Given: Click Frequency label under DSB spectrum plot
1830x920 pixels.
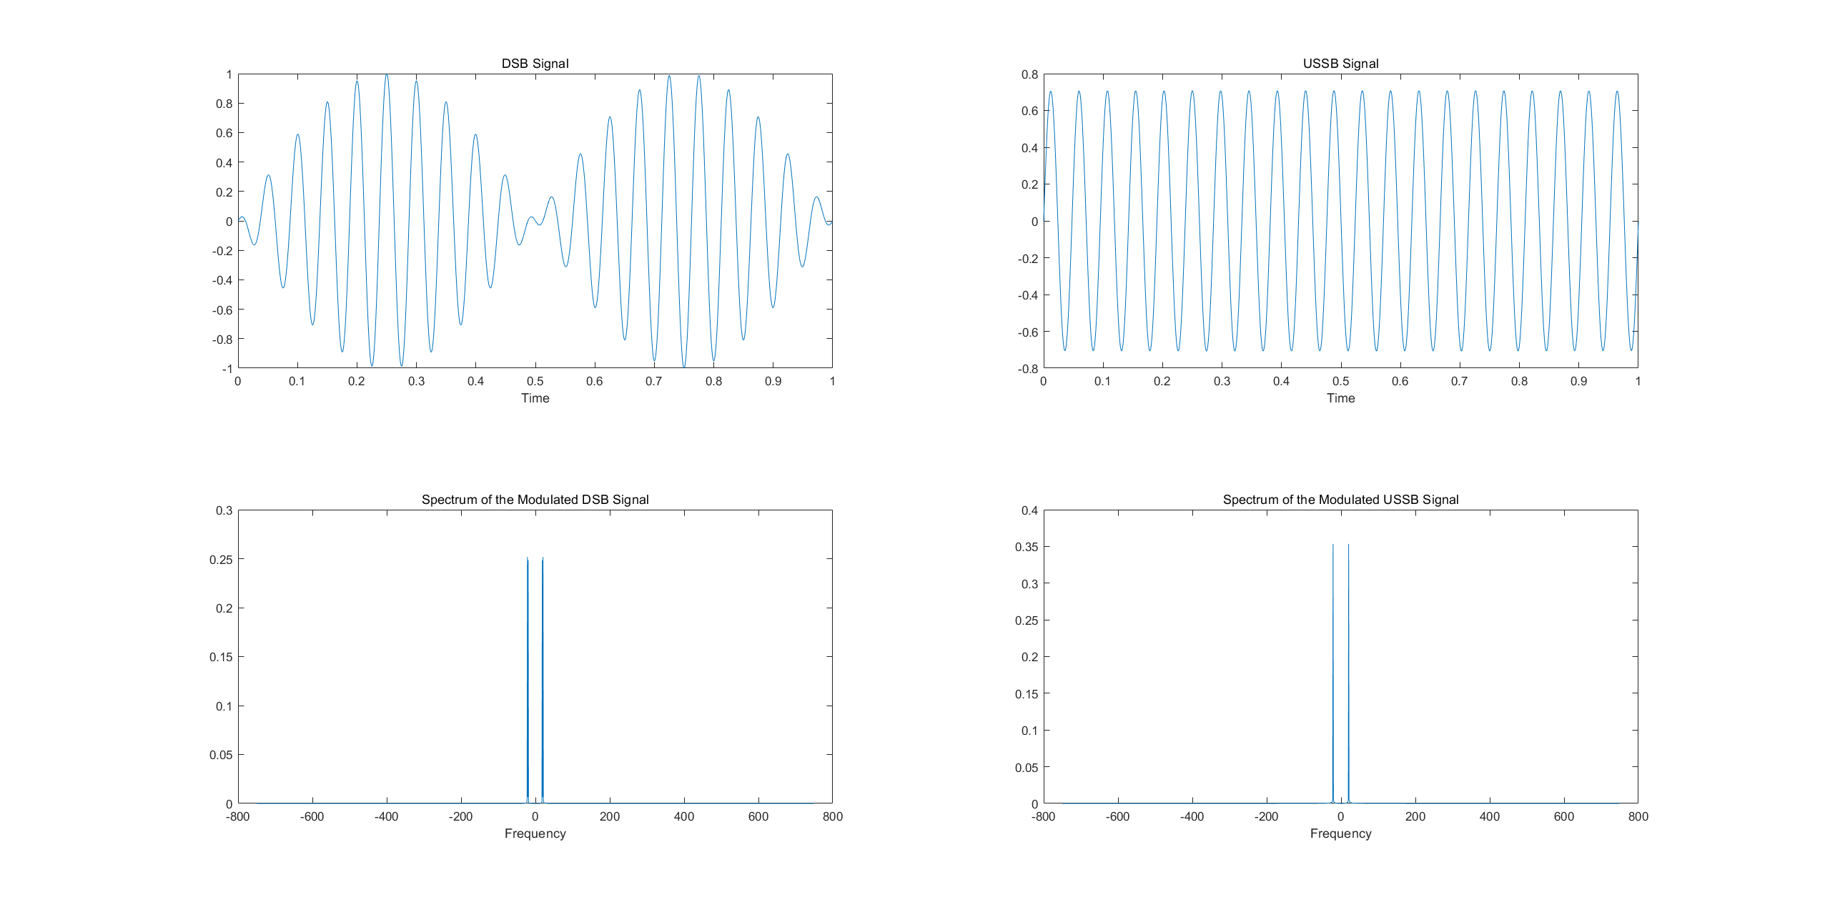Looking at the screenshot, I should pos(535,834).
